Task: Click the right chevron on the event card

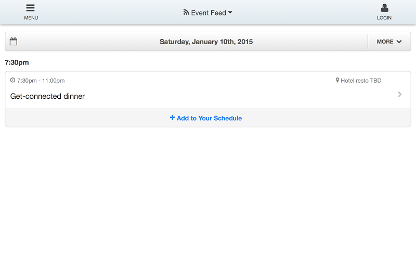Action: coord(400,95)
